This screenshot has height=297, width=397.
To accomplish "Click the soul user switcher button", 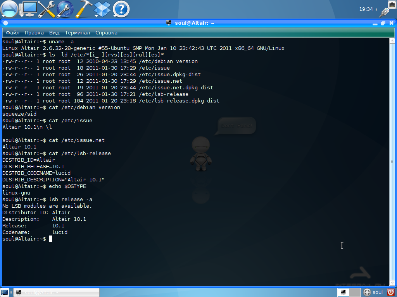I will pyautogui.click(x=373, y=292).
